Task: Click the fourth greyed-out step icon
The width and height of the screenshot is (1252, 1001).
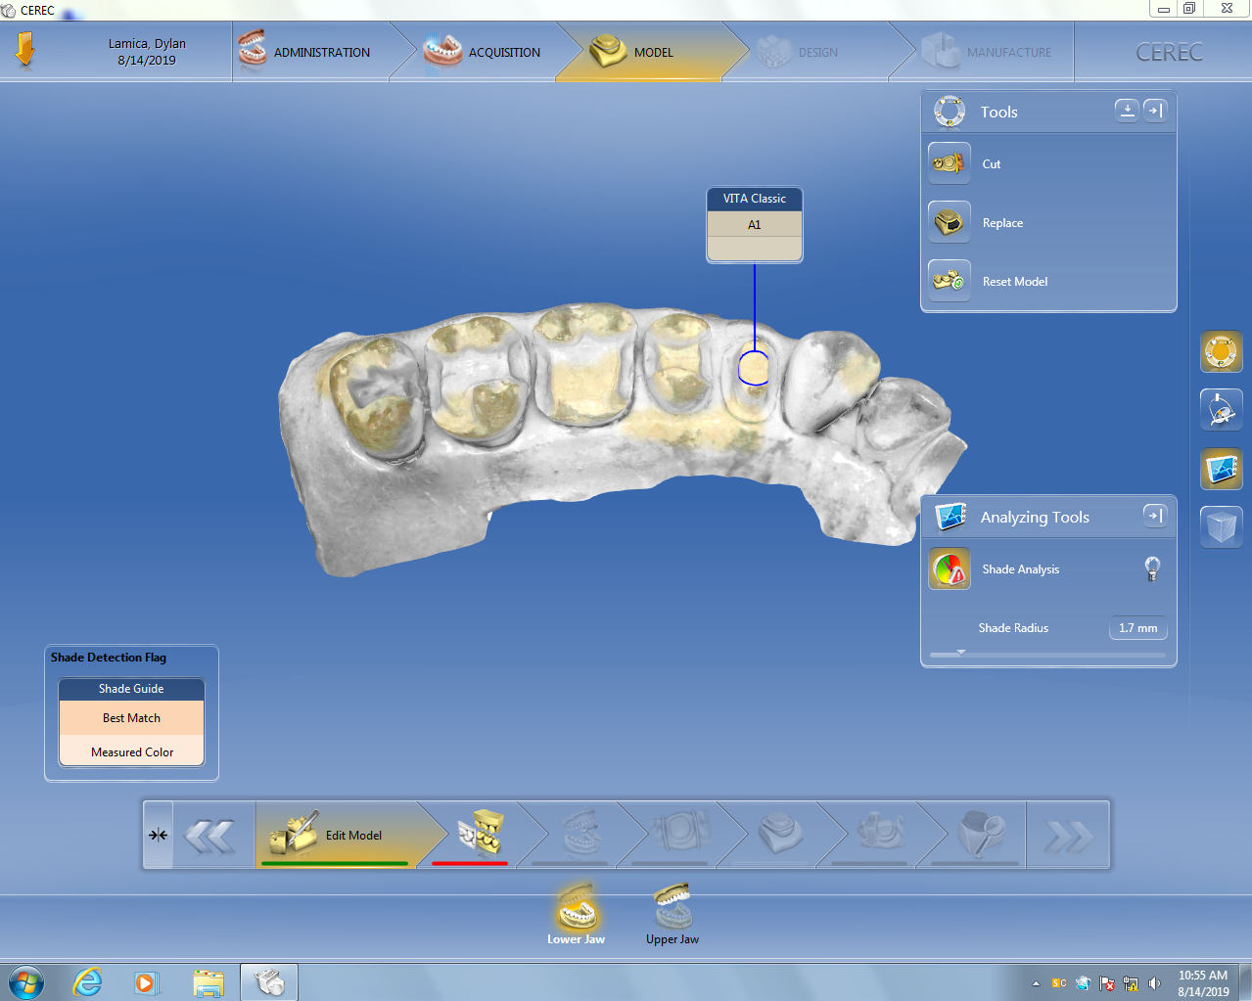Action: click(680, 834)
